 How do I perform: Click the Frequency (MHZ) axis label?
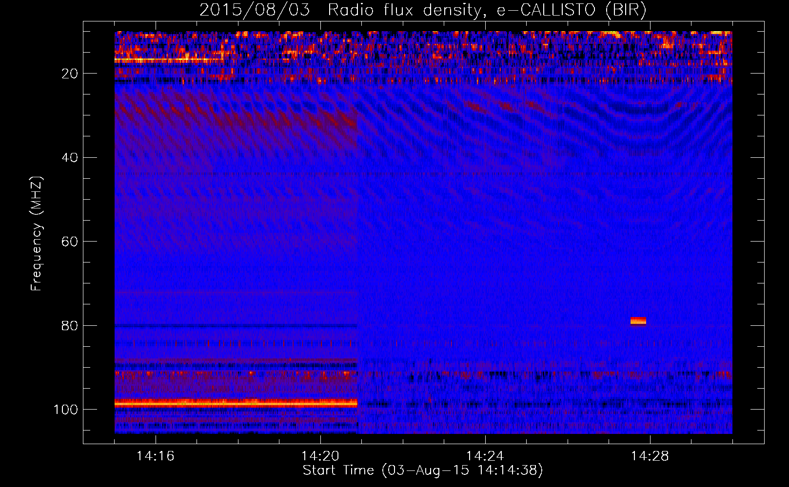pos(37,234)
